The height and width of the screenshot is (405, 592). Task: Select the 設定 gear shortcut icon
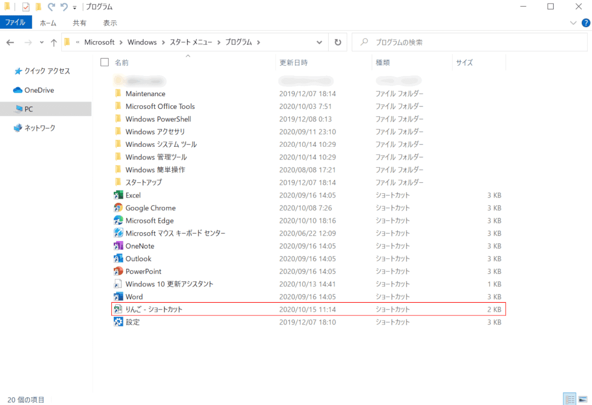118,322
